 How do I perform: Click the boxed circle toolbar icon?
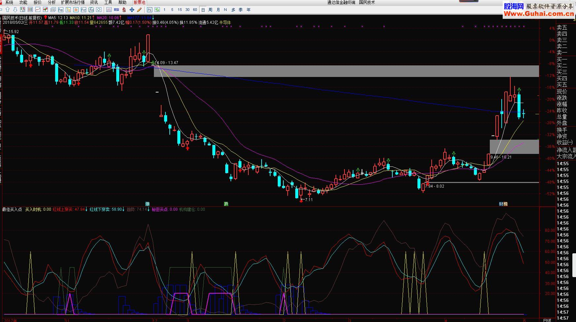click(99, 10)
